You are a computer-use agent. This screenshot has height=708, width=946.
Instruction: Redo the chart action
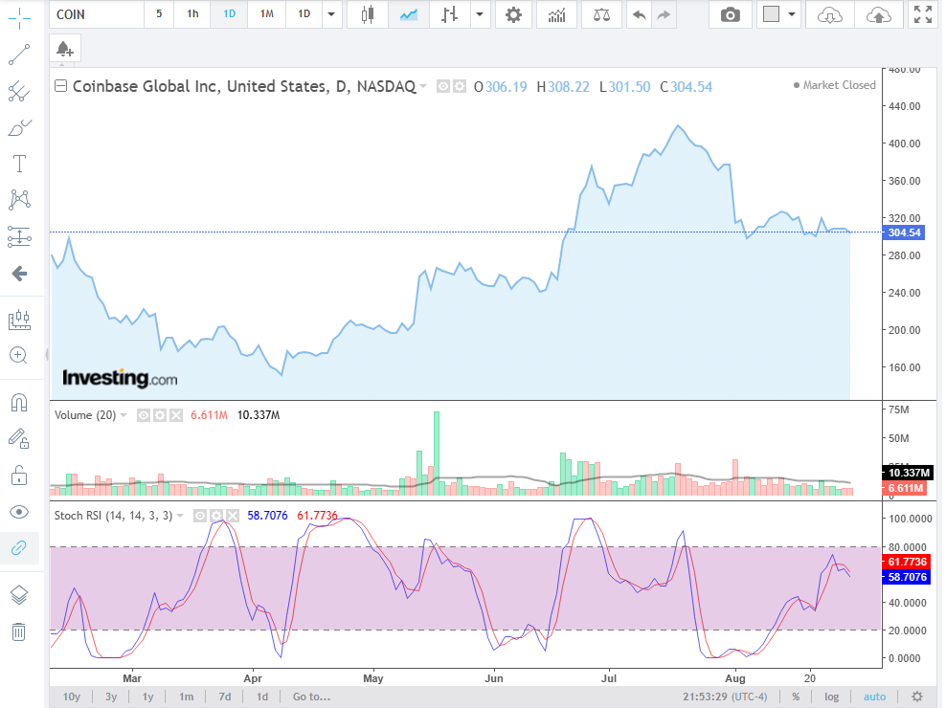click(664, 14)
